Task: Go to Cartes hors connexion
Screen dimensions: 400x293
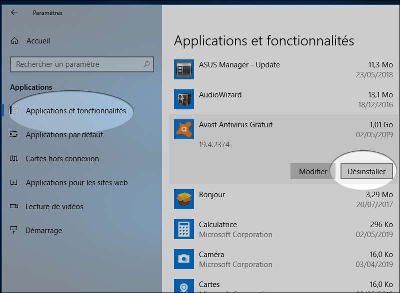Action: pos(62,159)
